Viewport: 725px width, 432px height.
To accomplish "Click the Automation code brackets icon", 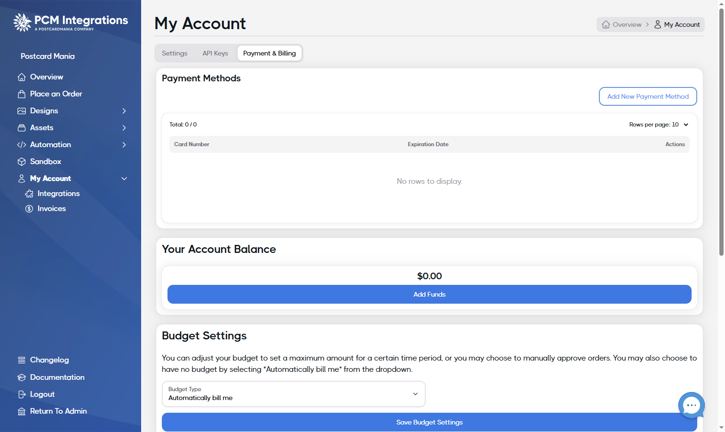I will pyautogui.click(x=22, y=145).
